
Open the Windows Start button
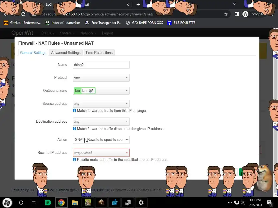[x=7, y=203]
